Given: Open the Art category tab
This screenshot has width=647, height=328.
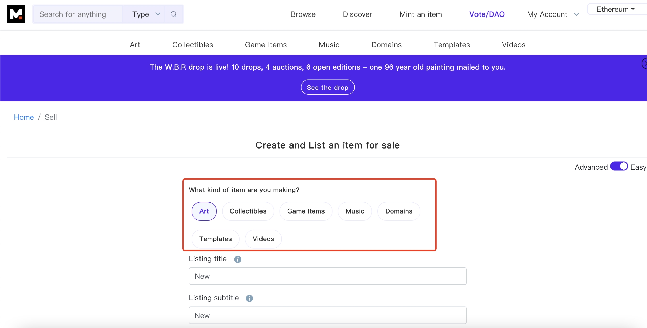Looking at the screenshot, I should (x=135, y=45).
